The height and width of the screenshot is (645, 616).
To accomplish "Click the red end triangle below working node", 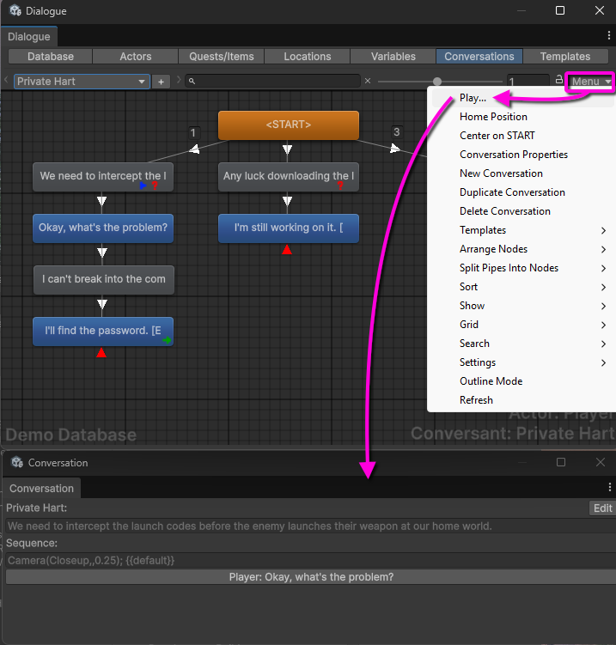I will tap(287, 250).
